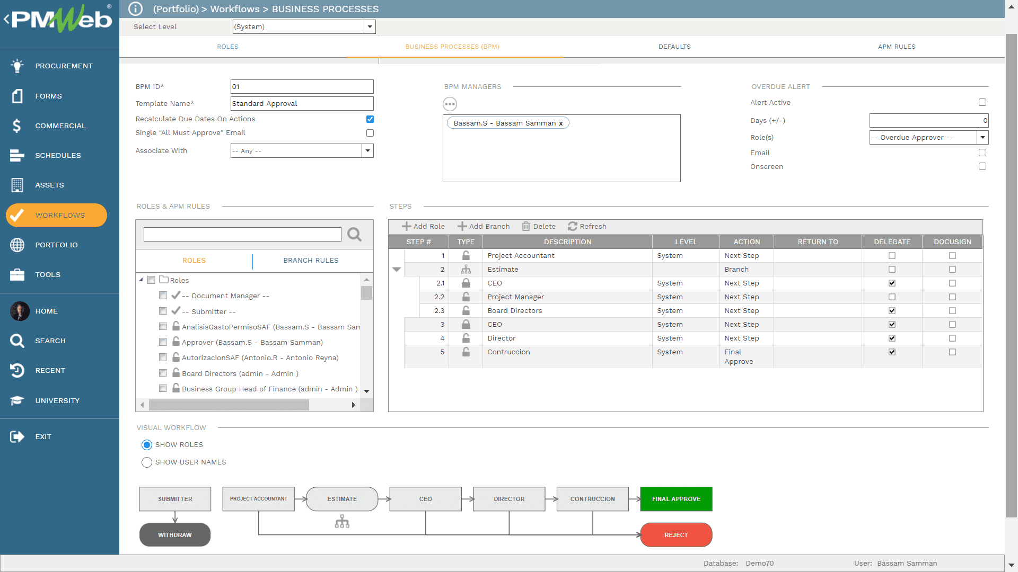Remove Bassam Samman from BPM managers
This screenshot has height=572, width=1018.
(x=561, y=123)
